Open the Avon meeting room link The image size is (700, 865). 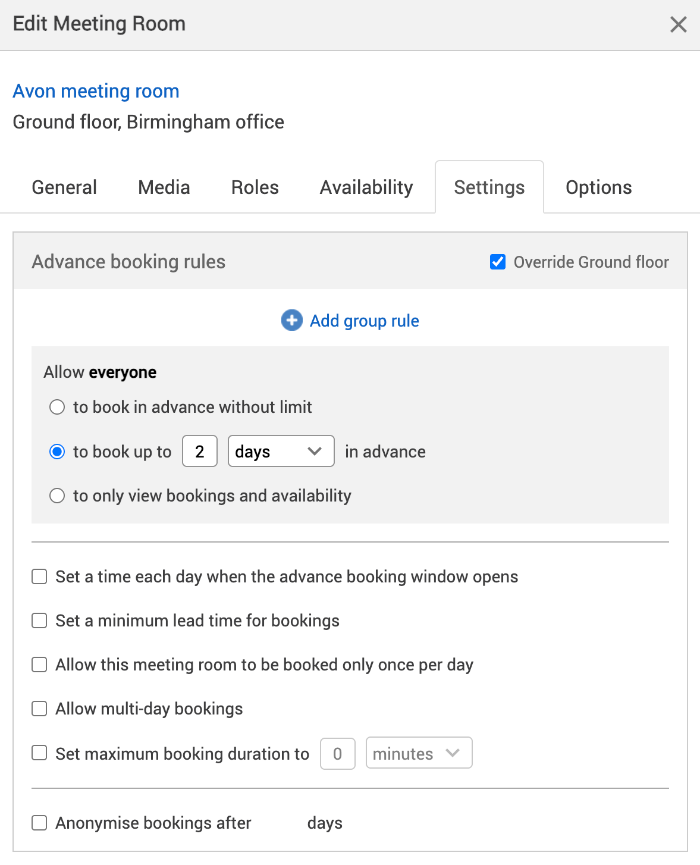pos(96,91)
